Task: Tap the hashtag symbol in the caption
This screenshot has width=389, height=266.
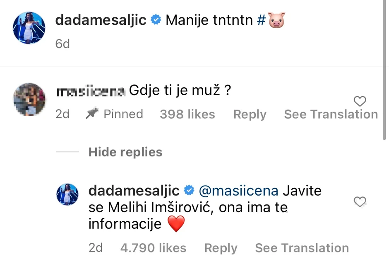Action: pos(262,19)
